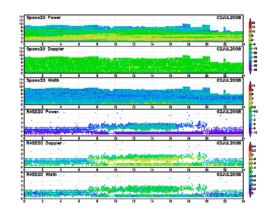Select the 02JUL2008 date in RASS20 Width panel

pyautogui.click(x=229, y=174)
